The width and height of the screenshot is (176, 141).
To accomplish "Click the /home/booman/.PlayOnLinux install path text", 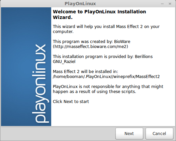I will 106,77.
